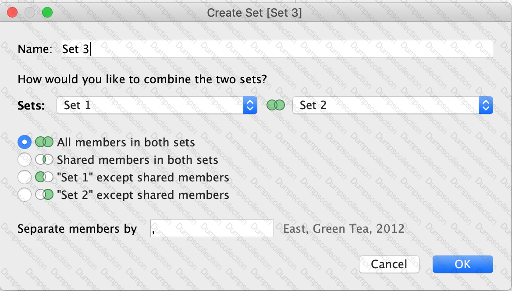Select "Set 1" except shared members radio

[x=25, y=177]
